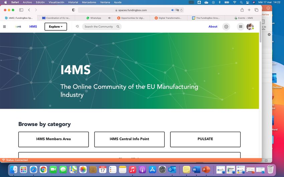The width and height of the screenshot is (284, 177).
Task: Click the About link
Action: point(213,27)
